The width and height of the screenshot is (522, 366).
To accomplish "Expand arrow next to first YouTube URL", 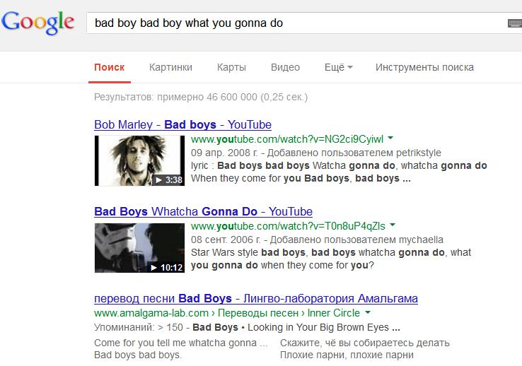I will pyautogui.click(x=390, y=138).
